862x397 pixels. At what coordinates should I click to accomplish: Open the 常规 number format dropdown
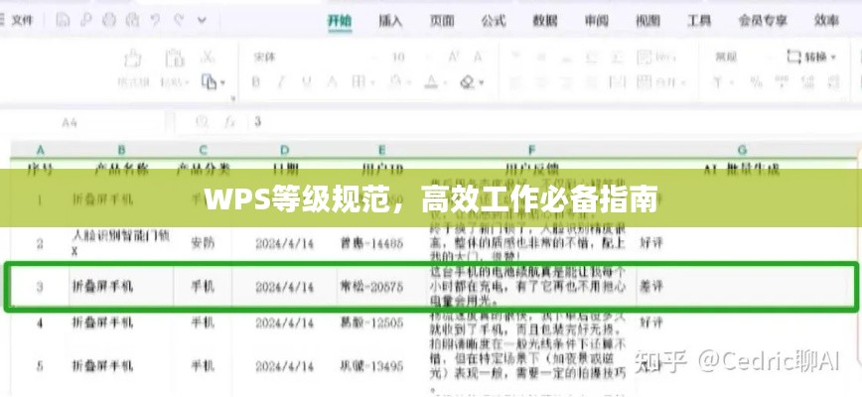[742, 57]
